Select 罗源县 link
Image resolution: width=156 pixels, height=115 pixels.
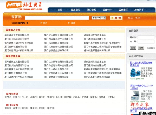(x=85, y=97)
